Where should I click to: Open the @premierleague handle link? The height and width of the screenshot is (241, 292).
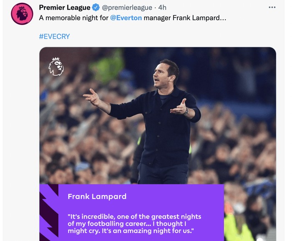[127, 8]
